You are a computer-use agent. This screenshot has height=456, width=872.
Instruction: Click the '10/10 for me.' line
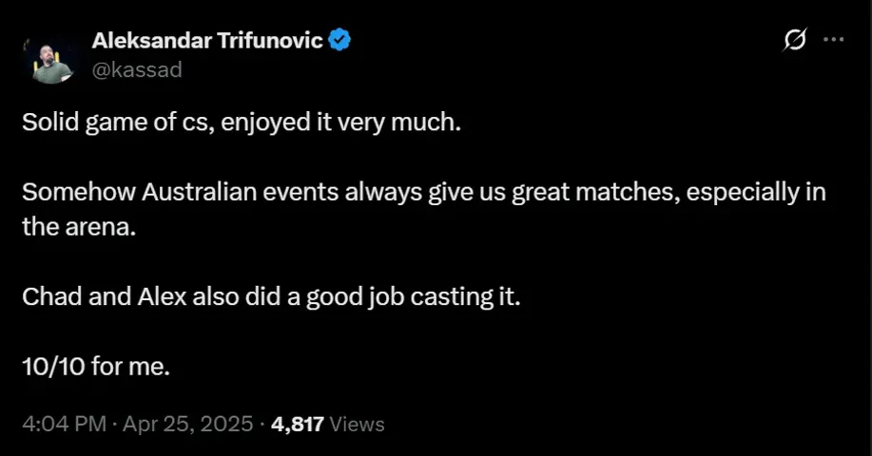click(96, 367)
